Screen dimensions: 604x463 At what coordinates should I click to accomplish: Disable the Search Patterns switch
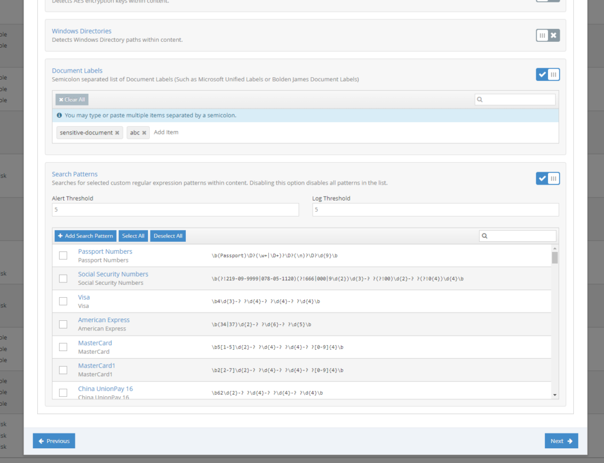[x=547, y=178]
